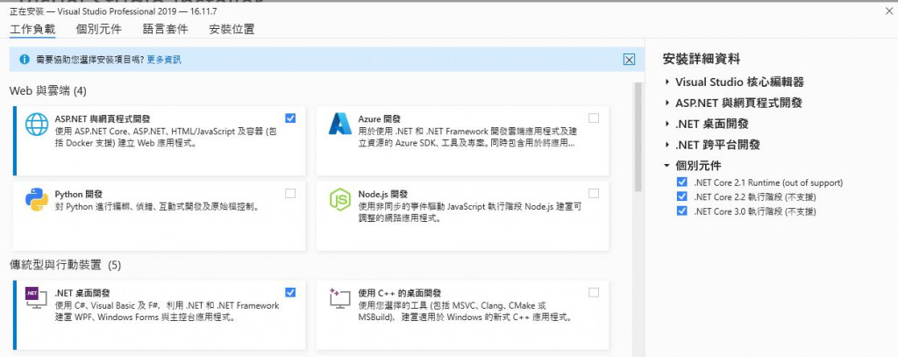This screenshot has width=898, height=357.
Task: Click the 使用 C++ 的桌面開發 card title
Action: click(400, 293)
